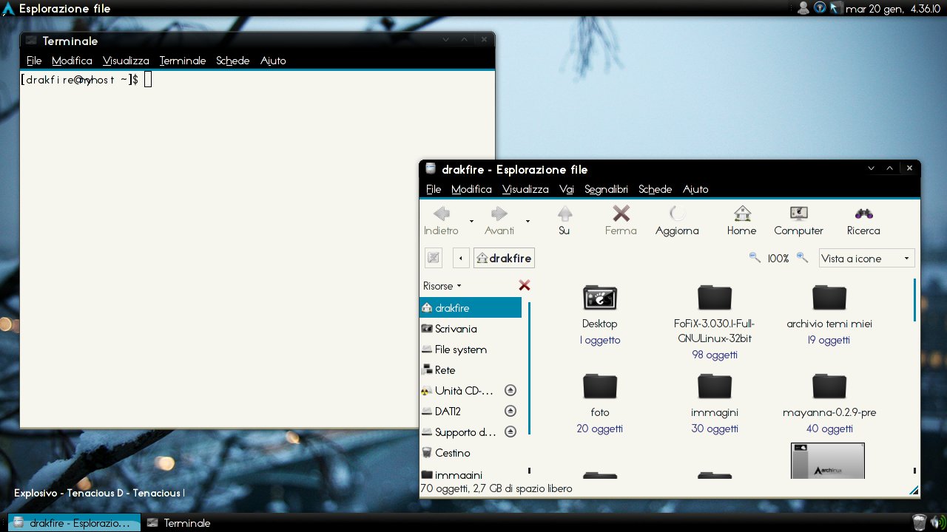This screenshot has height=532, width=947.
Task: Eject the DATI2 volume
Action: point(510,411)
